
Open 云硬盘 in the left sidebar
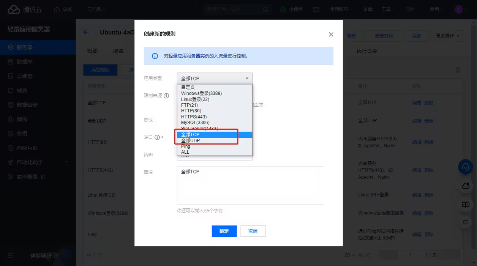click(x=38, y=76)
